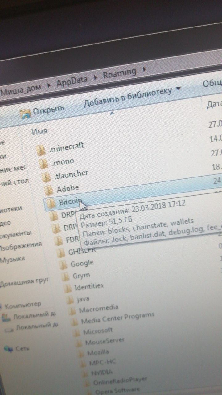Click the Bitcoin folder name
The height and width of the screenshot is (395, 222).
tap(70, 202)
